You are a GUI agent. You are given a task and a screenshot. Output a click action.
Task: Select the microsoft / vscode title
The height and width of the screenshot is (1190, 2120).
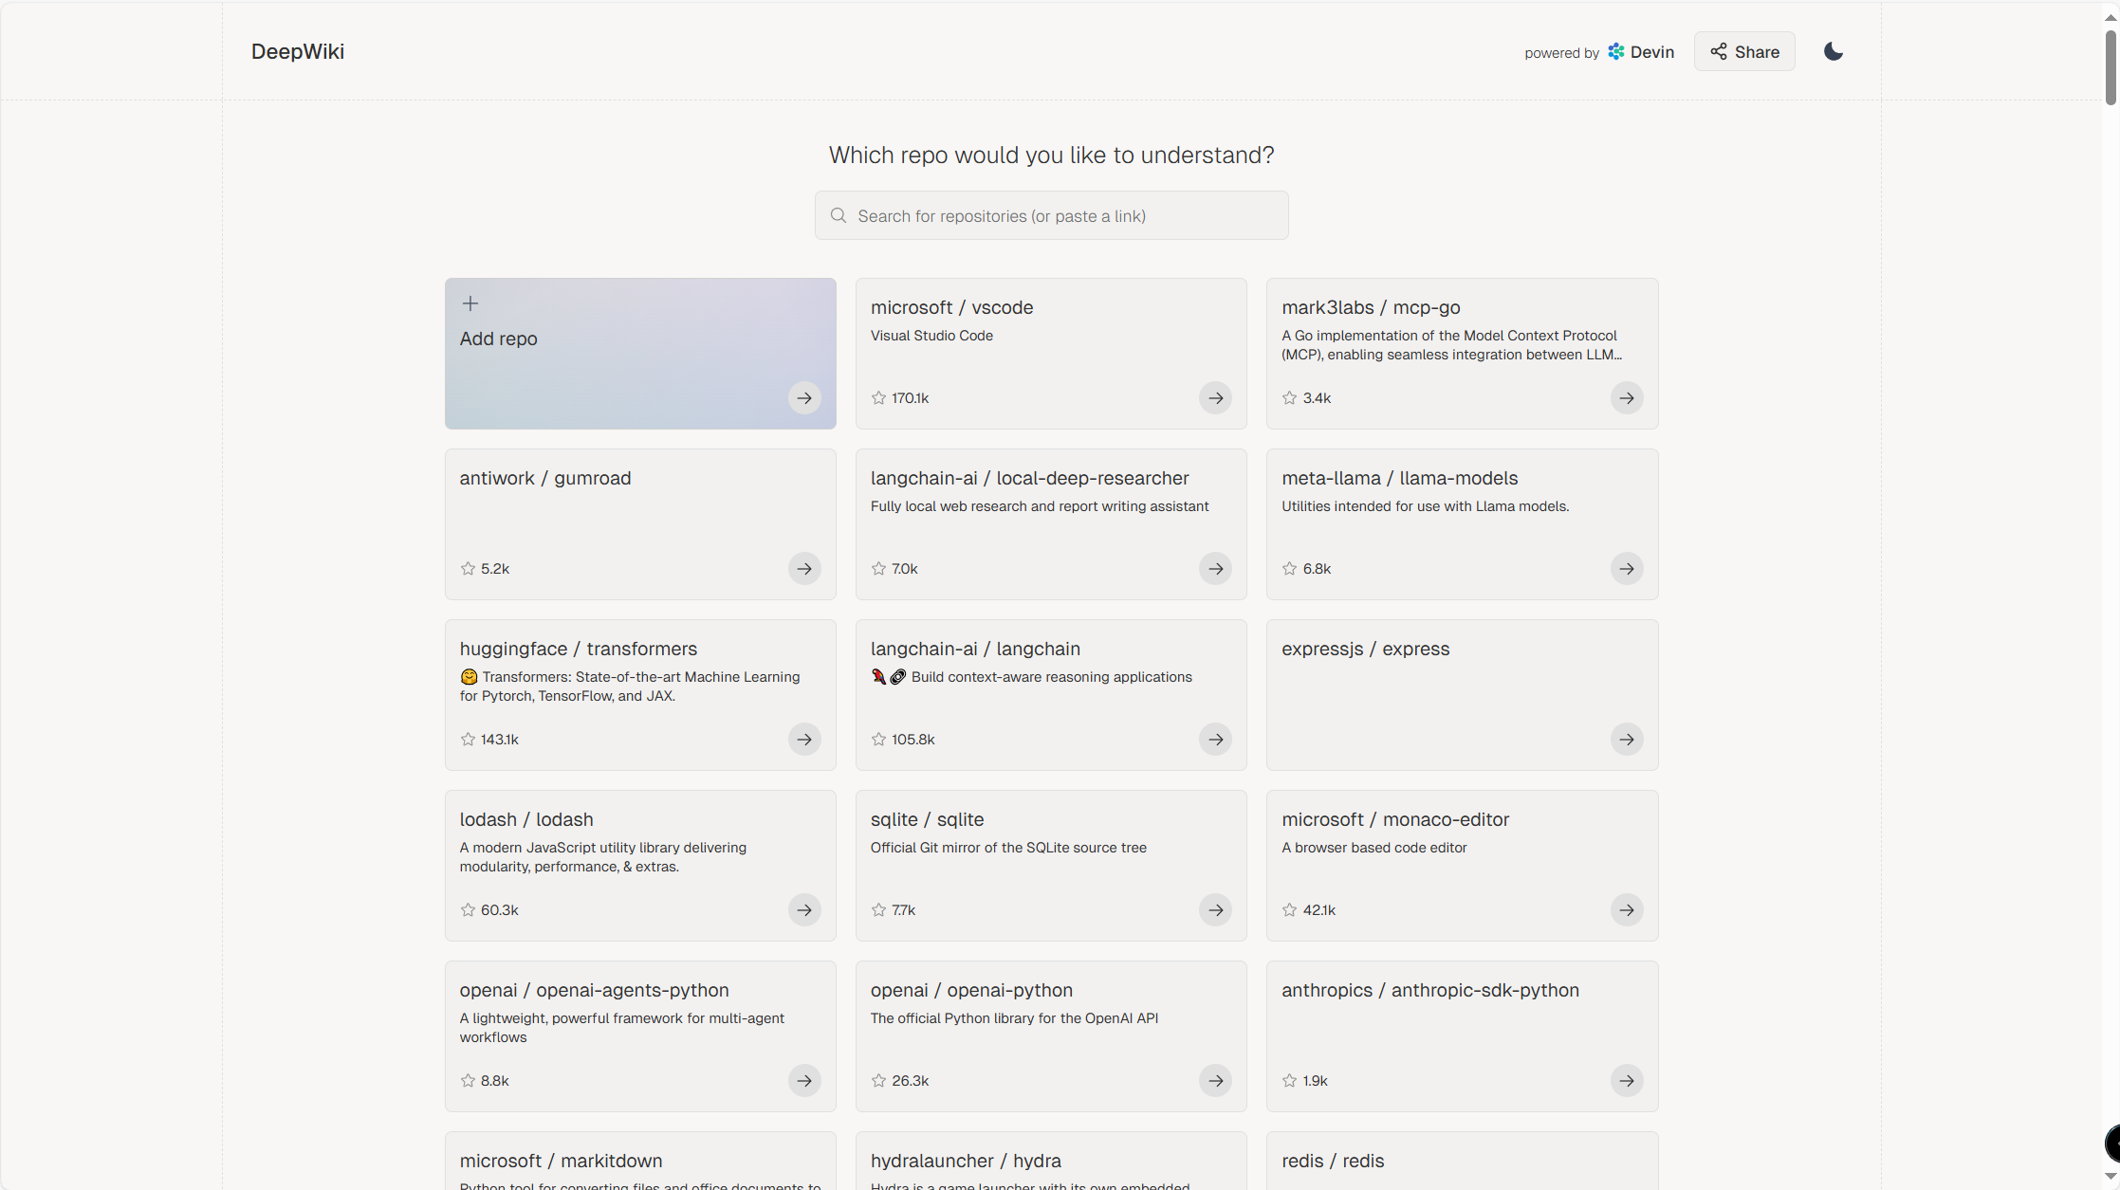[951, 307]
